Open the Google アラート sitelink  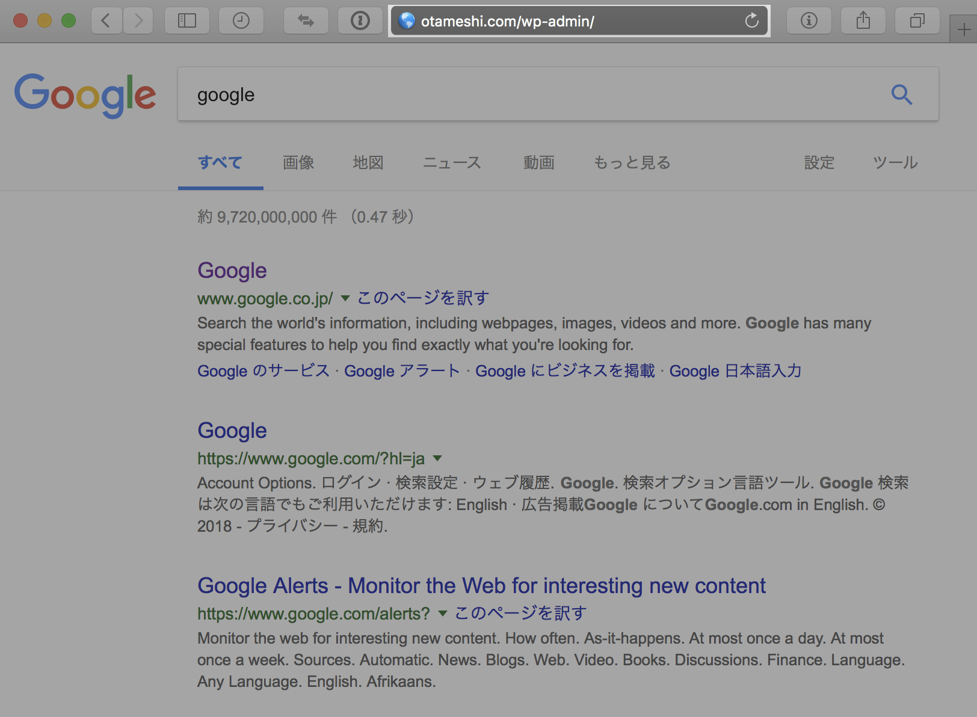pyautogui.click(x=402, y=371)
